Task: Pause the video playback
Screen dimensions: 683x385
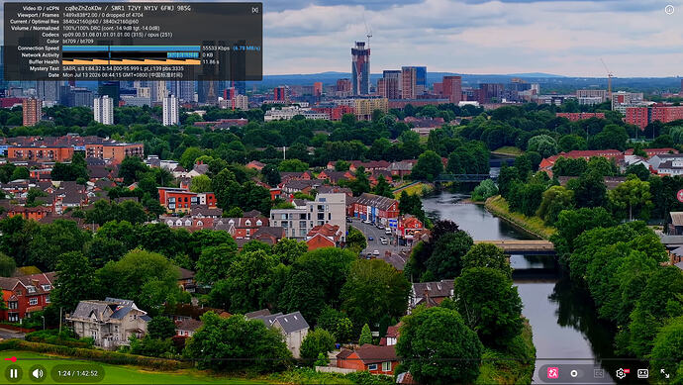Action: pos(14,373)
